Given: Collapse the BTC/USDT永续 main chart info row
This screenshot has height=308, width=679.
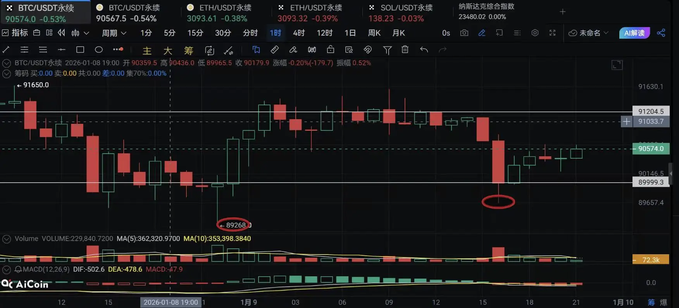Looking at the screenshot, I should click(x=7, y=63).
